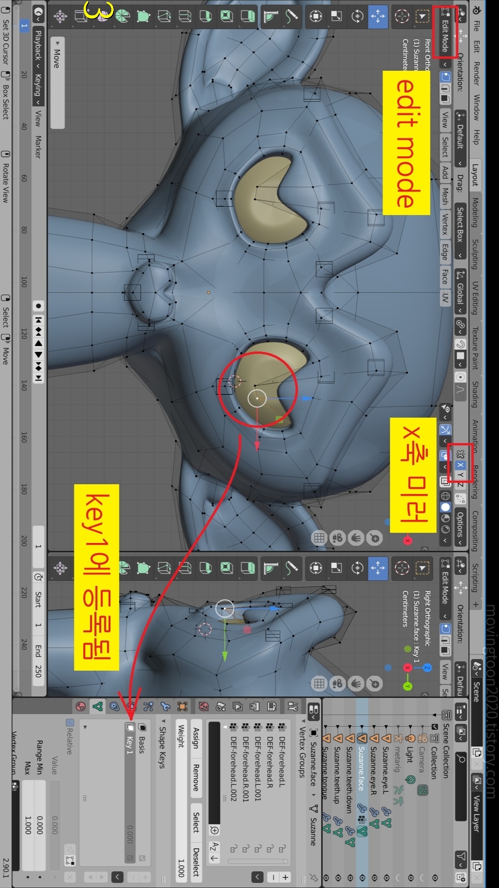Switch perspective/orthographic grid gizmo in right viewport
Screen dimensions: 499x888
(319, 683)
